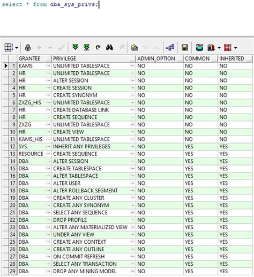The height and width of the screenshot is (277, 254).
Task: Click the connected query viewer icon
Action: point(170,48)
